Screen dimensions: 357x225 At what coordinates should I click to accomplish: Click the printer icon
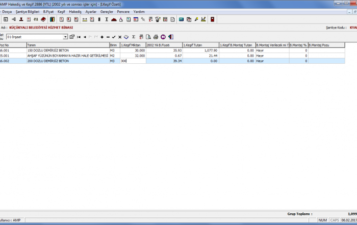click(x=156, y=37)
